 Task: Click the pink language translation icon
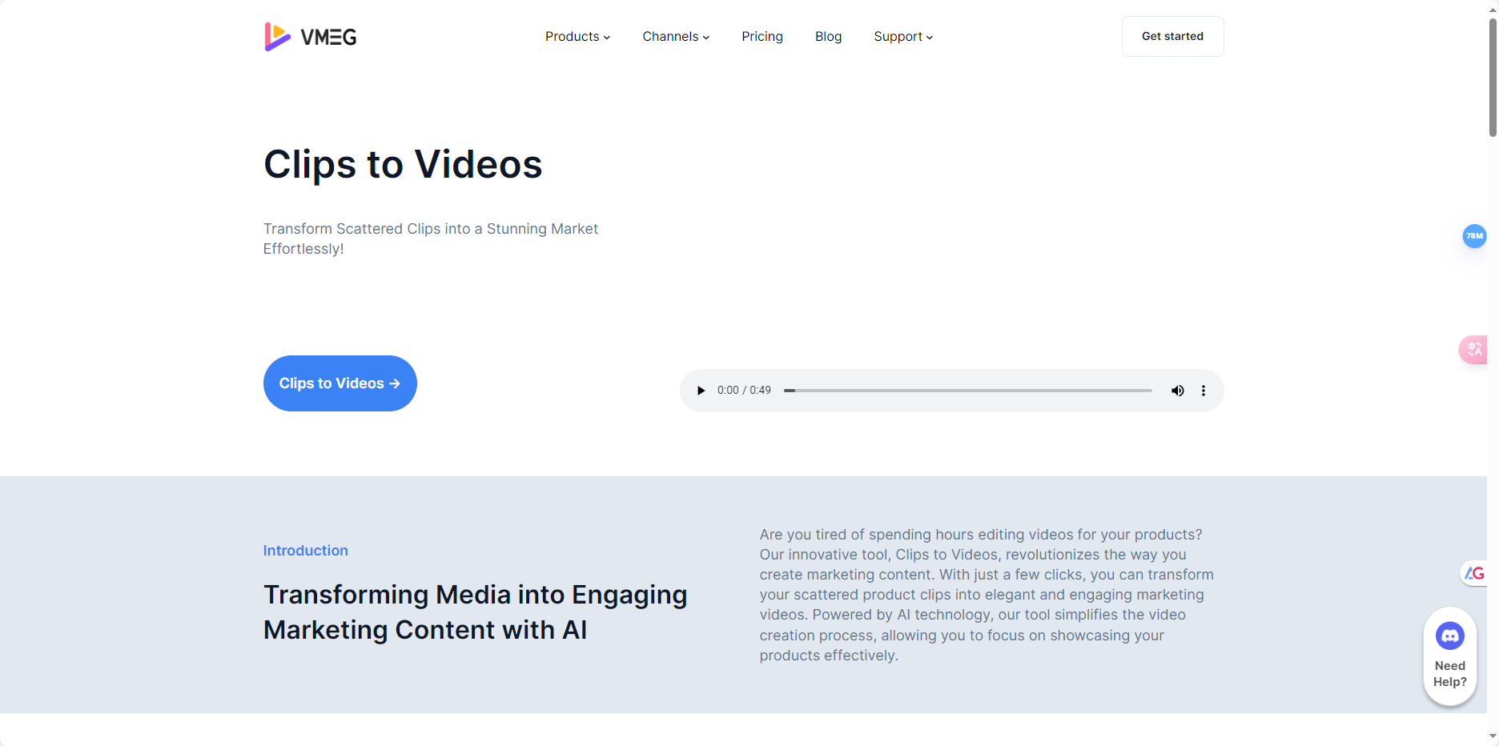point(1474,350)
